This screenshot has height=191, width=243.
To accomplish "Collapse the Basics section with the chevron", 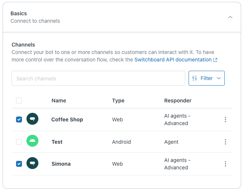I will click(x=230, y=17).
